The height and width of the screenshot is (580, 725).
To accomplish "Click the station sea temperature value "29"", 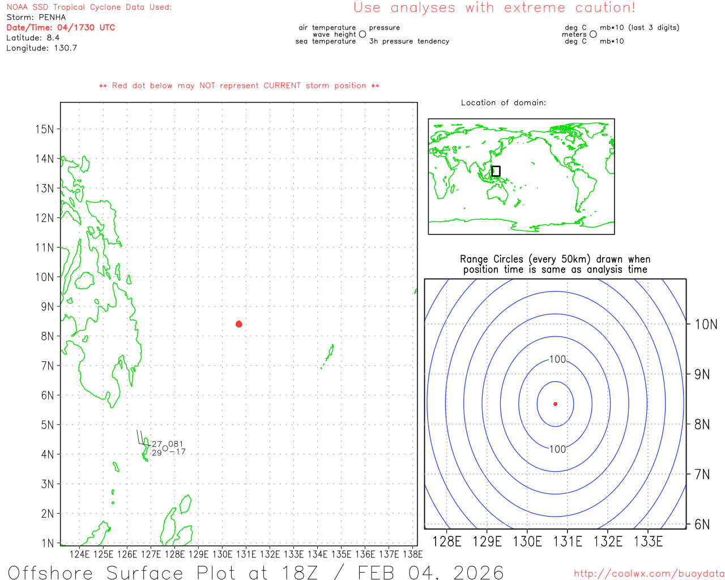I will (x=157, y=453).
